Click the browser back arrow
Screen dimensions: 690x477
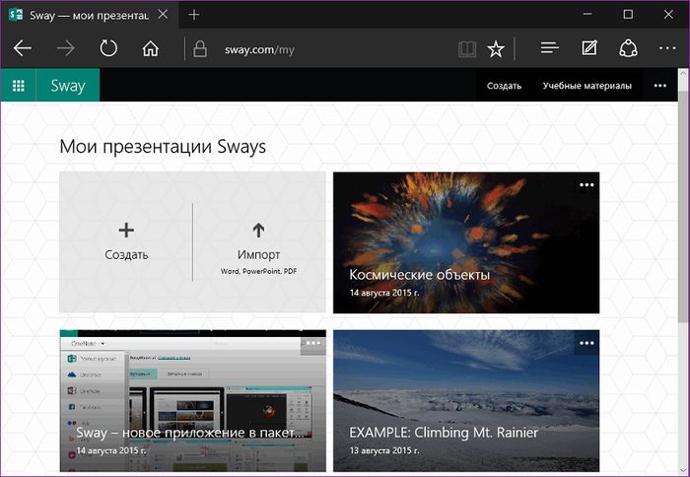pos(23,48)
